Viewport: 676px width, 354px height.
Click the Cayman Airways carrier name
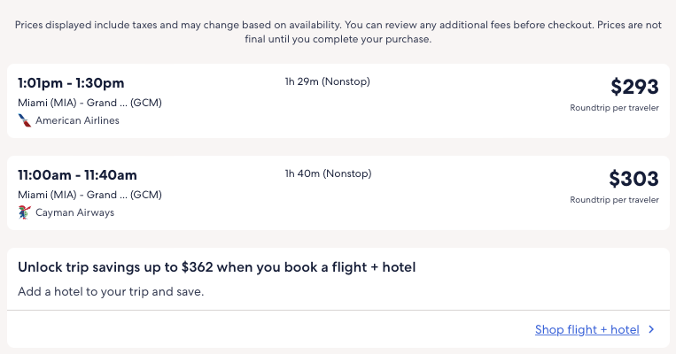[74, 212]
